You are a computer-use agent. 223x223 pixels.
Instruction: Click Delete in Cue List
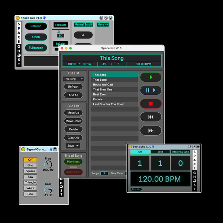click(x=73, y=129)
